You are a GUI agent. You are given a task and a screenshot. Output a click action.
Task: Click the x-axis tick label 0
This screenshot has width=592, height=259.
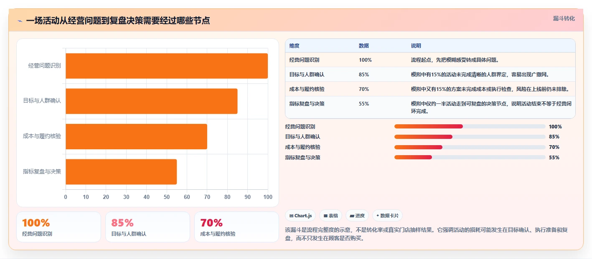pyautogui.click(x=66, y=197)
